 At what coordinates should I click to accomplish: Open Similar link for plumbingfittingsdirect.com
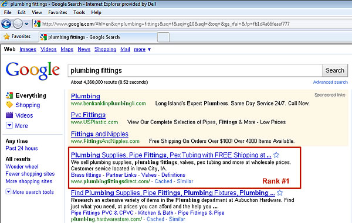(185, 181)
